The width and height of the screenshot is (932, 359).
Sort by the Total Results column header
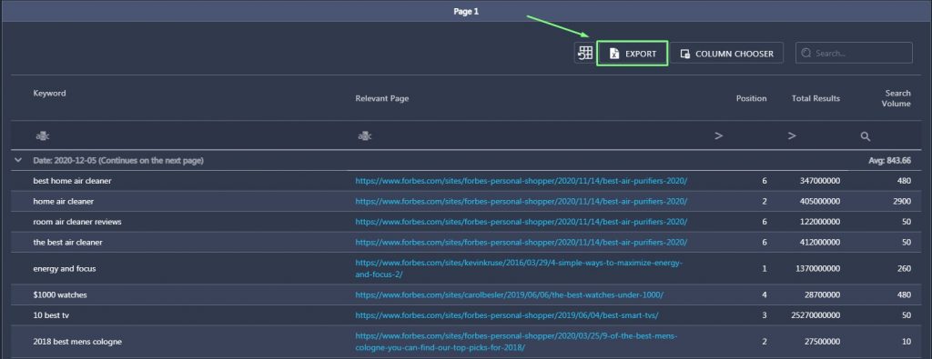coord(815,98)
